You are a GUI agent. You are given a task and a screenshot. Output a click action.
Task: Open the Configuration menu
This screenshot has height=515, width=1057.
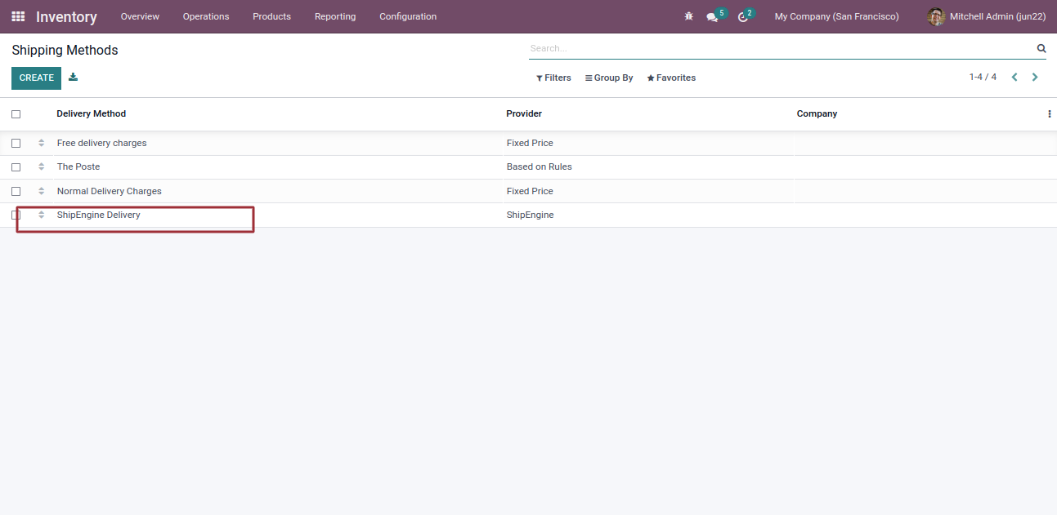tap(408, 16)
